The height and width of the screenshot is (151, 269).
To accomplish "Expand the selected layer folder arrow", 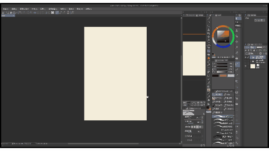I will point(251,57).
